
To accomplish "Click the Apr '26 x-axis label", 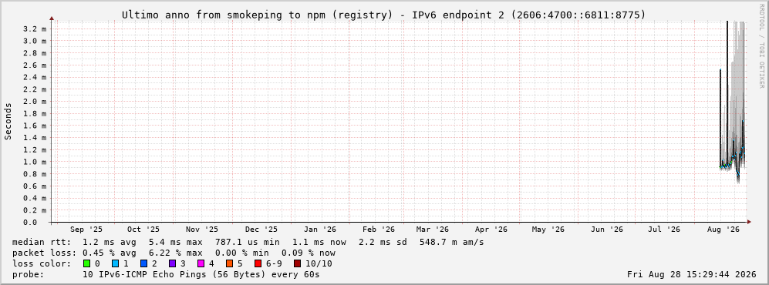I will (x=491, y=230).
